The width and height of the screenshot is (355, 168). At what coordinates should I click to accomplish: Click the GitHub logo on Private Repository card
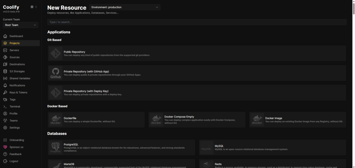tap(56, 73)
